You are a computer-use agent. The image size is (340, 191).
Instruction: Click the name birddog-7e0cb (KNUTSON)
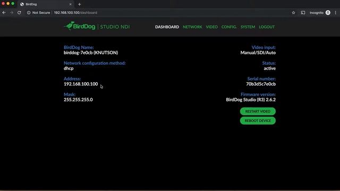click(x=91, y=53)
